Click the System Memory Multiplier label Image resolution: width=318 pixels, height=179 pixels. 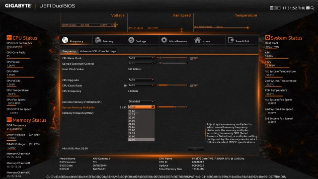click(79, 107)
